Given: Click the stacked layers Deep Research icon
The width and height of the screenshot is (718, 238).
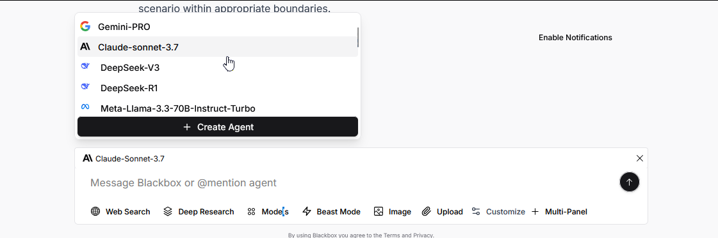Looking at the screenshot, I should click(x=168, y=212).
